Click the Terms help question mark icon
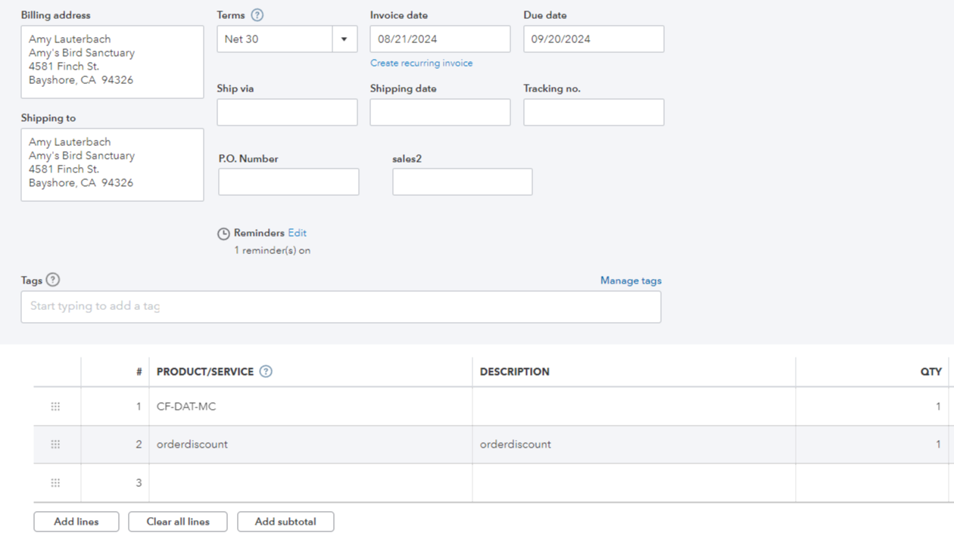This screenshot has width=954, height=536. [257, 15]
